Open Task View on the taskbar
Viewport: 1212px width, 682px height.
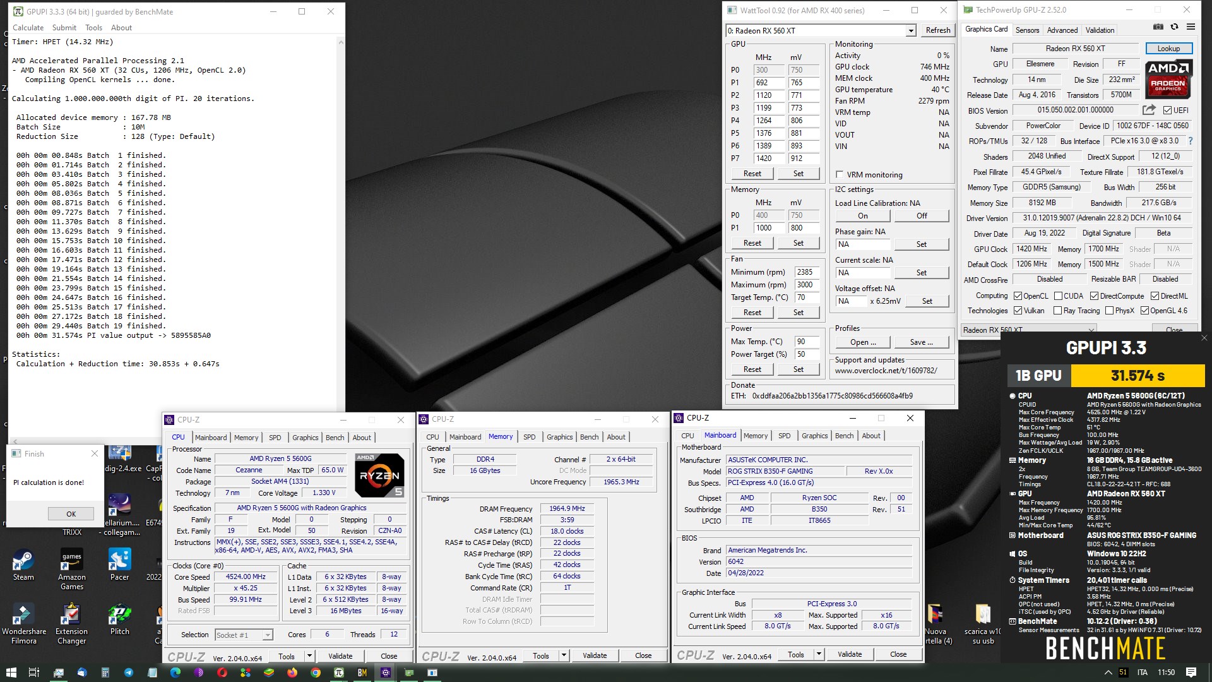coord(34,673)
